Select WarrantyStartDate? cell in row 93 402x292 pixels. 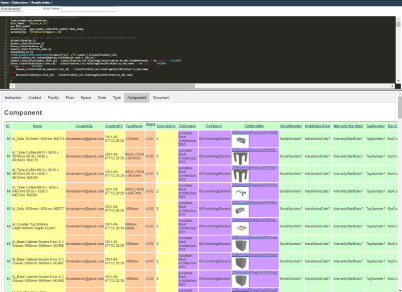pos(348,209)
